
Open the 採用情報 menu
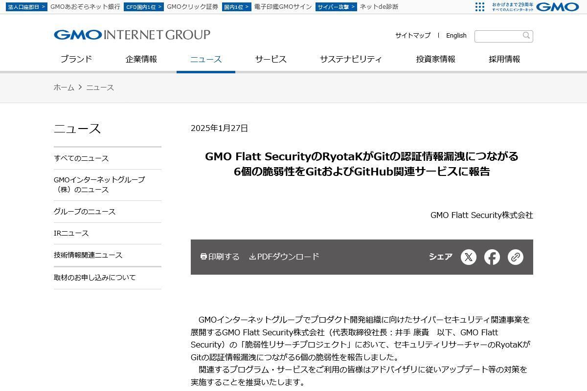(504, 59)
